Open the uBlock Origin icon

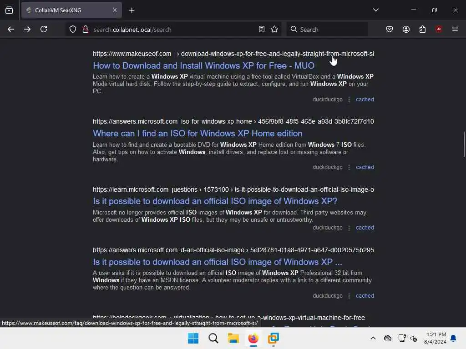click(x=439, y=29)
